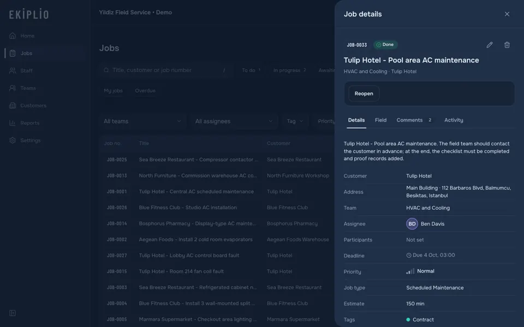The height and width of the screenshot is (327, 524).
Task: Open Tulip Hotel Room 214 fan coil fault
Action: click(x=217, y=271)
